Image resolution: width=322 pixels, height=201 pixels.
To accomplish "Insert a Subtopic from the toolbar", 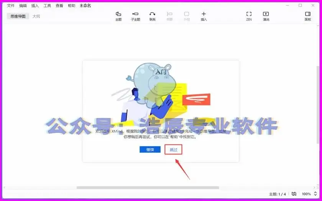I will click(x=135, y=16).
